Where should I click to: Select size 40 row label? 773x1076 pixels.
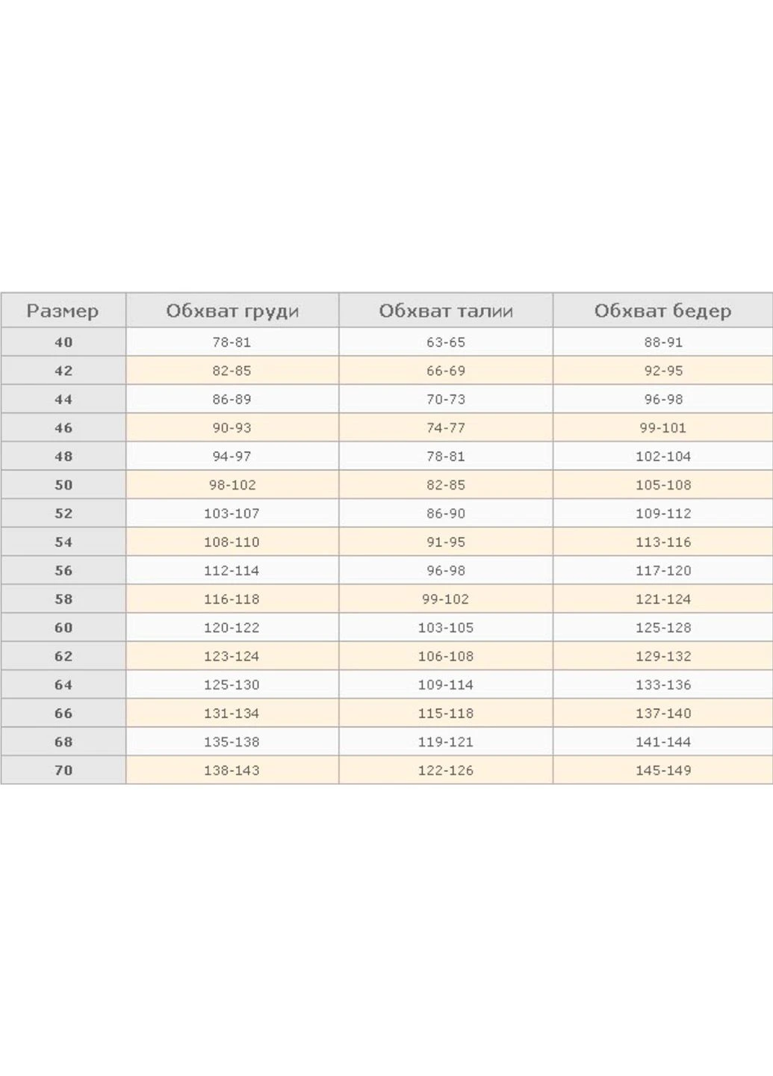(63, 341)
